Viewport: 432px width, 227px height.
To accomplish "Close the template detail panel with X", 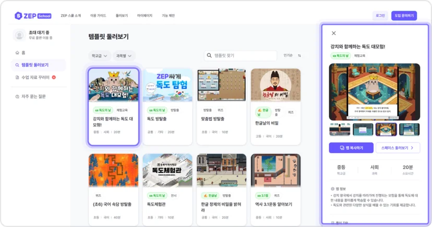I will (333, 33).
